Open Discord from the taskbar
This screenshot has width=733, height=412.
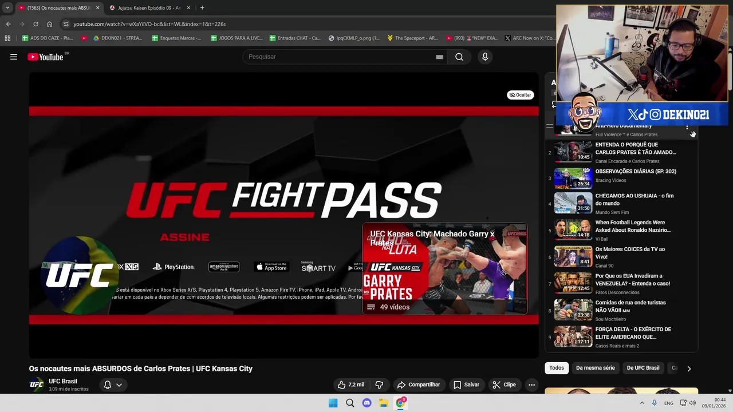[x=367, y=403]
